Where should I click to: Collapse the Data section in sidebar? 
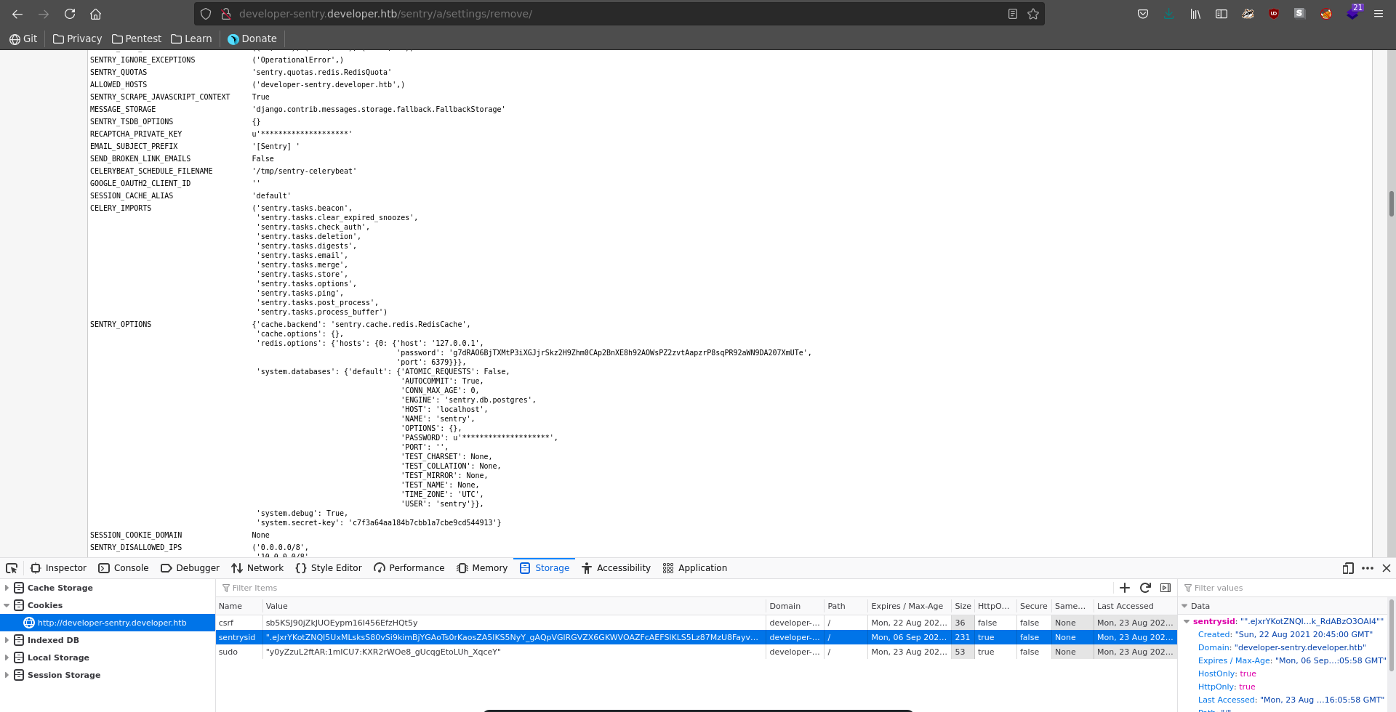pos(1184,606)
